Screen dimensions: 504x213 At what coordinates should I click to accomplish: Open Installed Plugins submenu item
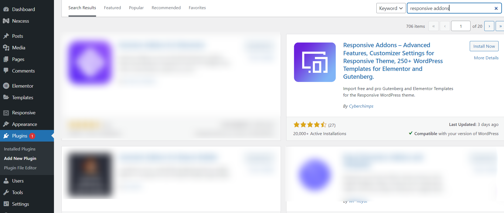[x=20, y=149]
